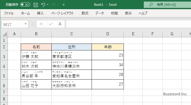The width and height of the screenshot is (191, 105).
Task: Click the formula bar Enter checkmark icon
Action: (51, 24)
